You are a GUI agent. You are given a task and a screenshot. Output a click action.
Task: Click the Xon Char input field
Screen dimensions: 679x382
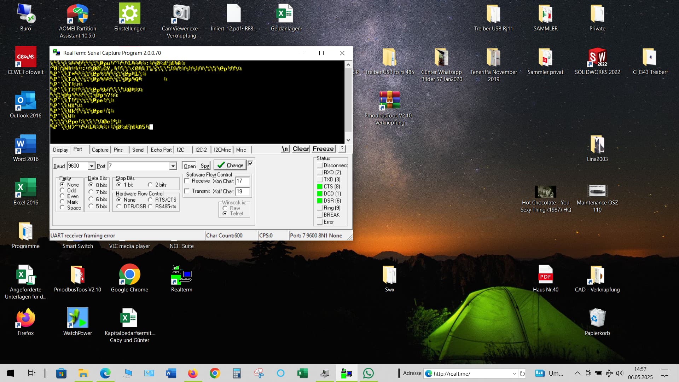pos(243,181)
